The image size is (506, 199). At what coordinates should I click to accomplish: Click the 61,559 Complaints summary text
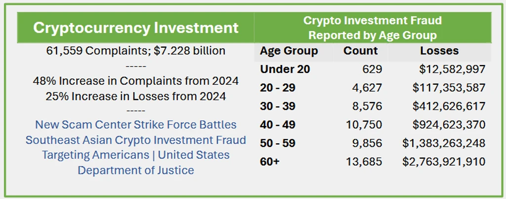pos(136,51)
